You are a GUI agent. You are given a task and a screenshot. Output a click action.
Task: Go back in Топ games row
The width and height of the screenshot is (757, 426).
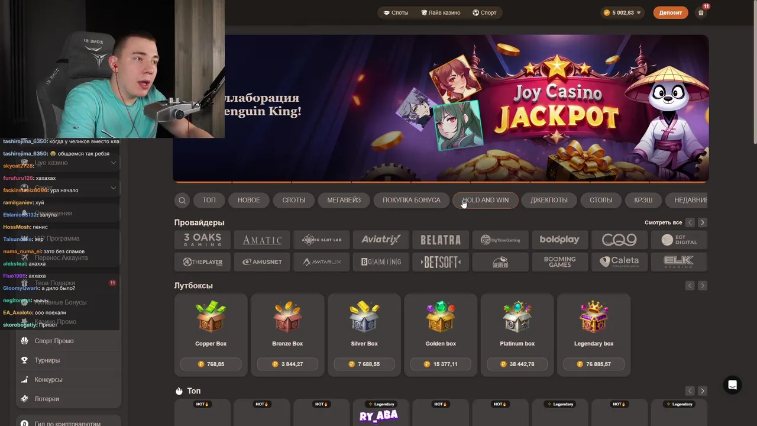[x=690, y=391]
